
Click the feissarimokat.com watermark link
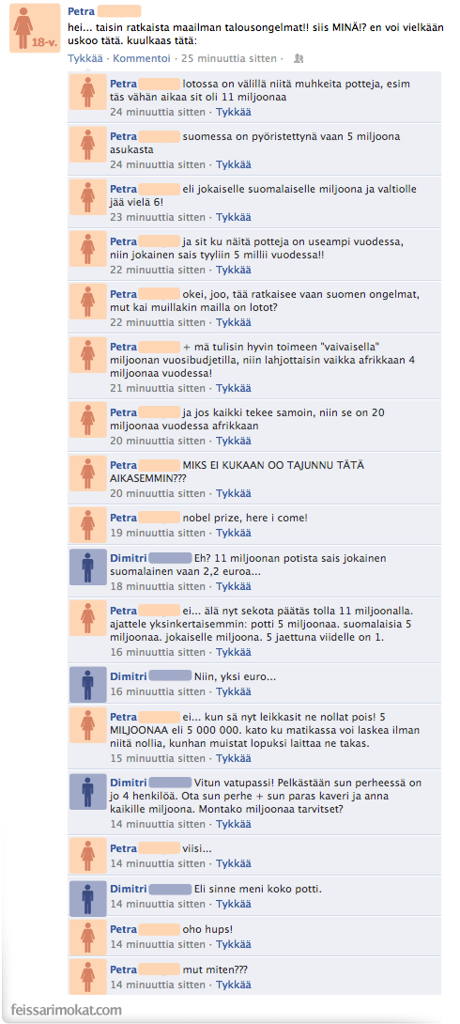tap(67, 1009)
